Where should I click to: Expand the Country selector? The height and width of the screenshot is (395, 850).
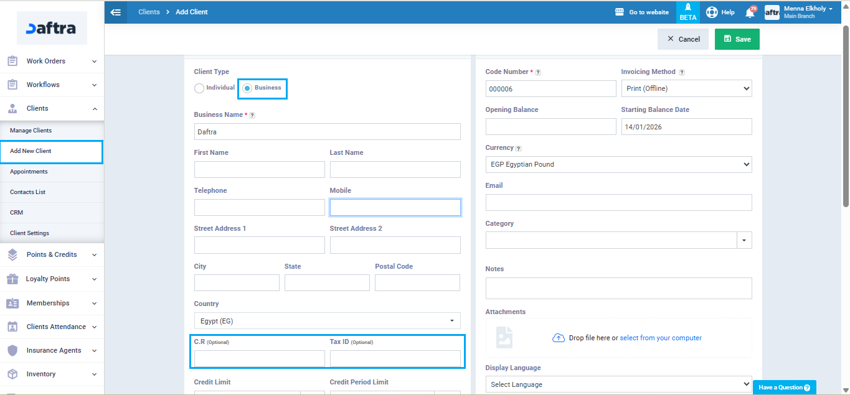(x=327, y=321)
